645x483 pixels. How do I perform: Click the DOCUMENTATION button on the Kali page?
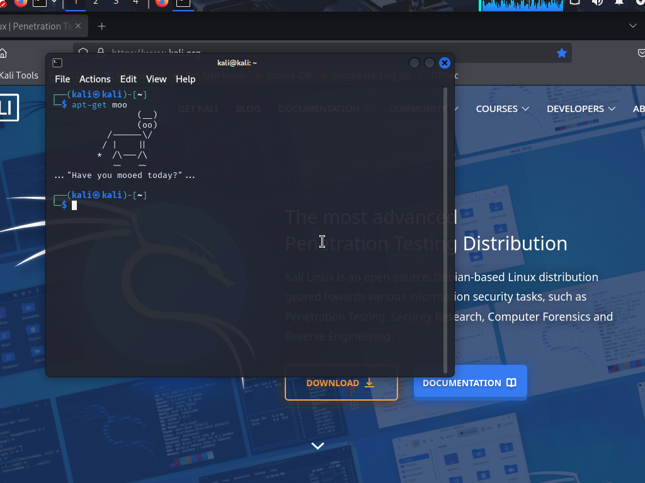tap(470, 383)
